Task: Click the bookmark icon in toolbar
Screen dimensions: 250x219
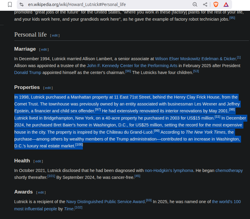Action: (x=10, y=4)
